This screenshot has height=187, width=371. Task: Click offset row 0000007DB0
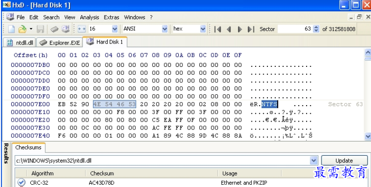(30, 65)
